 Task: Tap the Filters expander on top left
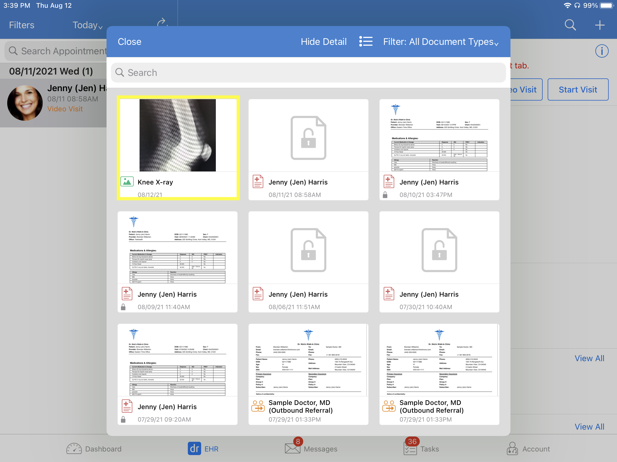click(x=21, y=25)
